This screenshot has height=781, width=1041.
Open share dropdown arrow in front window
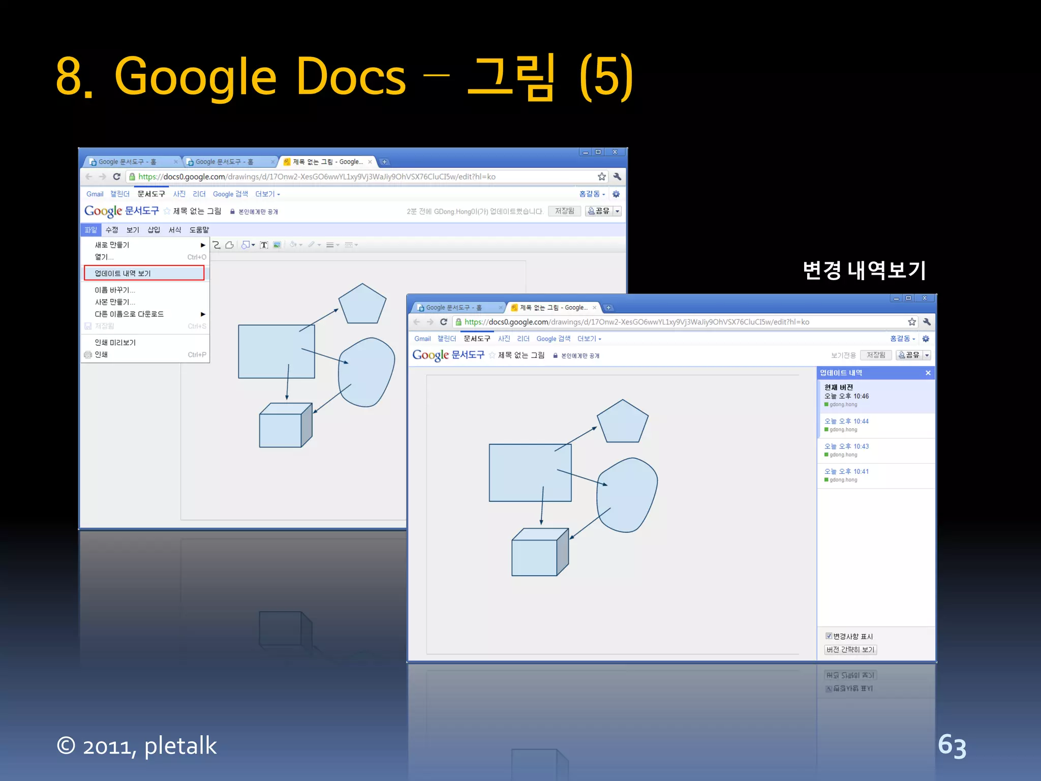(x=927, y=355)
